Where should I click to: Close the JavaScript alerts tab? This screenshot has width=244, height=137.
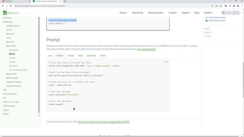pyautogui.click(x=60, y=1)
